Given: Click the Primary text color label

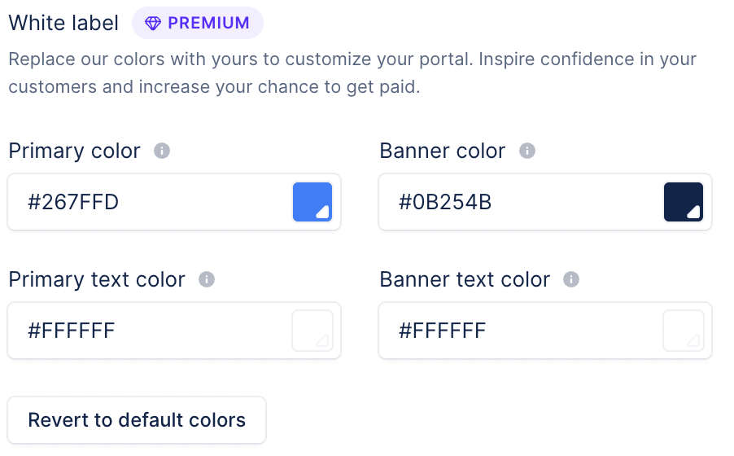Looking at the screenshot, I should click(x=97, y=280).
